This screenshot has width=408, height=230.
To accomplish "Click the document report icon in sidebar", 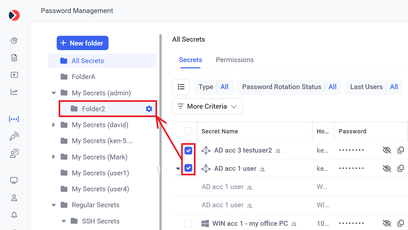I will [x=14, y=58].
